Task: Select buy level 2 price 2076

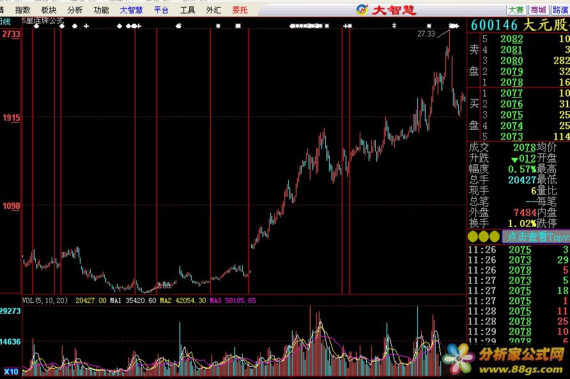Action: [x=511, y=104]
